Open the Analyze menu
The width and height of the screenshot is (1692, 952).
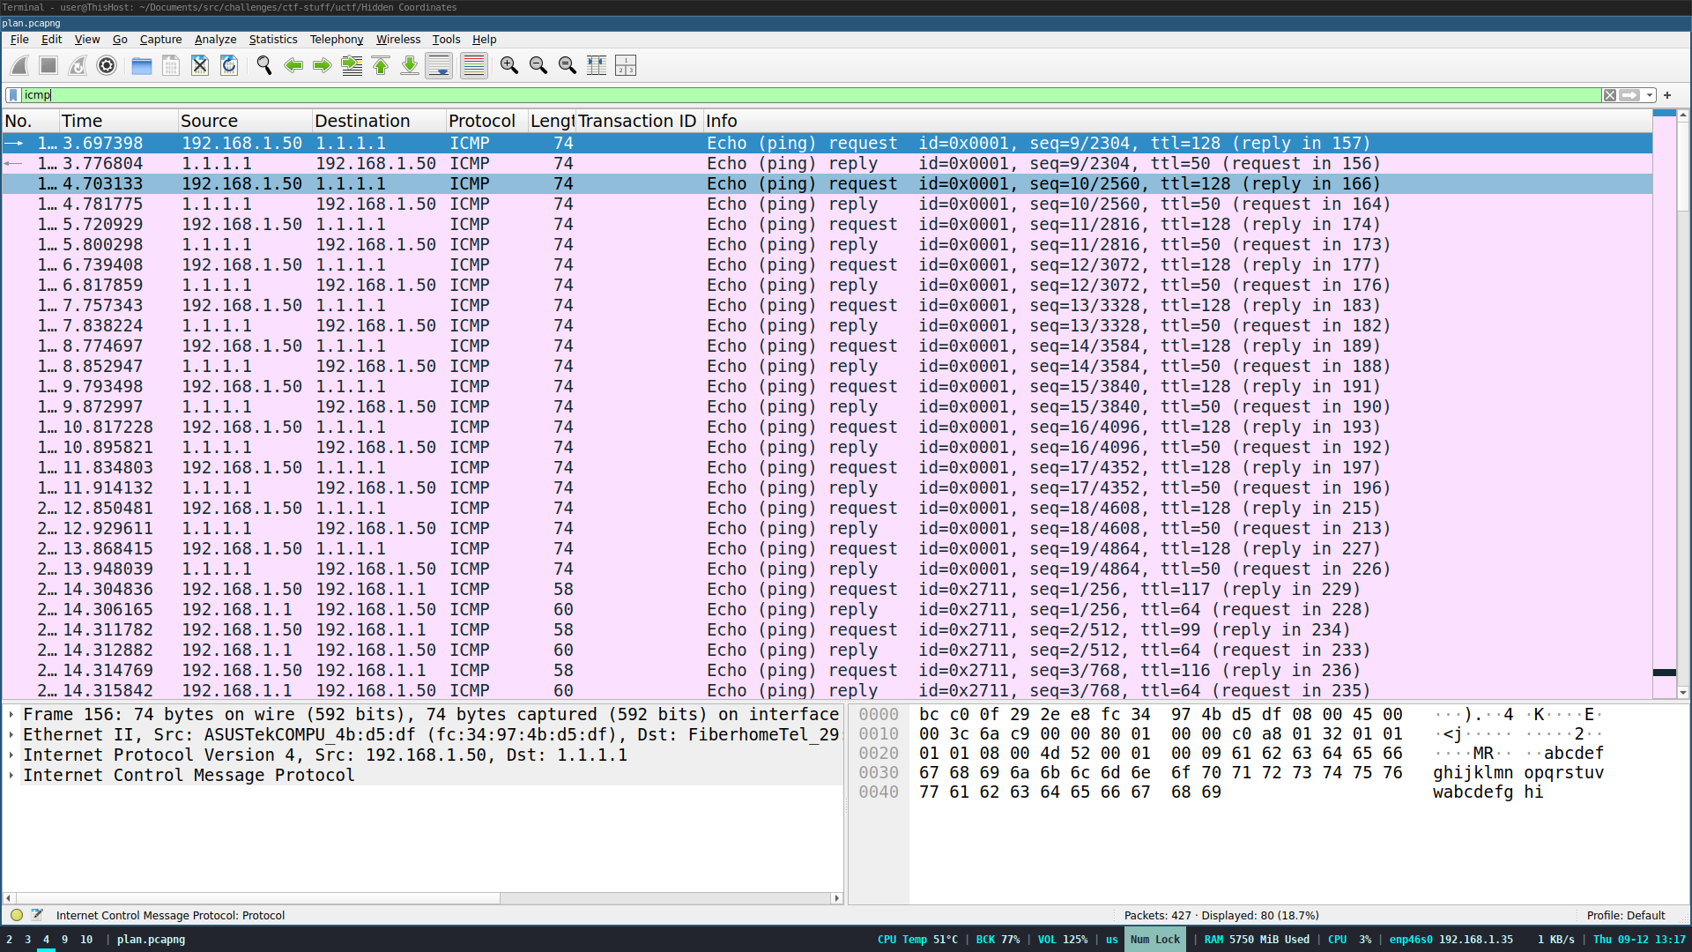[215, 40]
